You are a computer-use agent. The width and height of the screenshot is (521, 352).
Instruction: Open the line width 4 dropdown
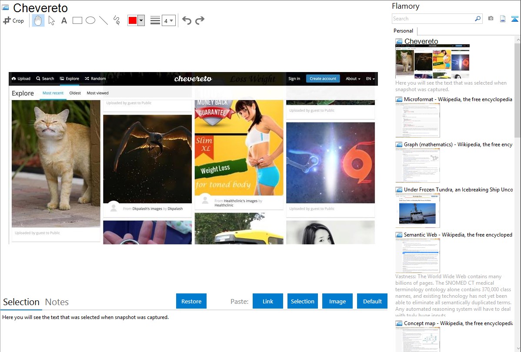click(168, 20)
